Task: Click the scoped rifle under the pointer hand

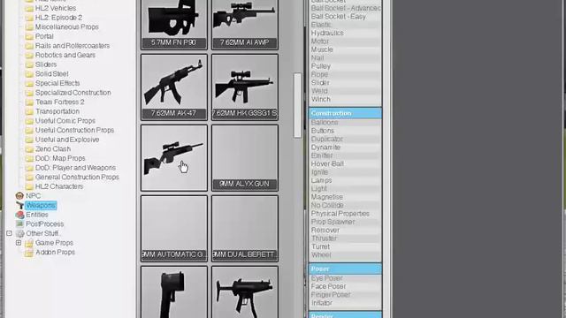Action: point(174,157)
